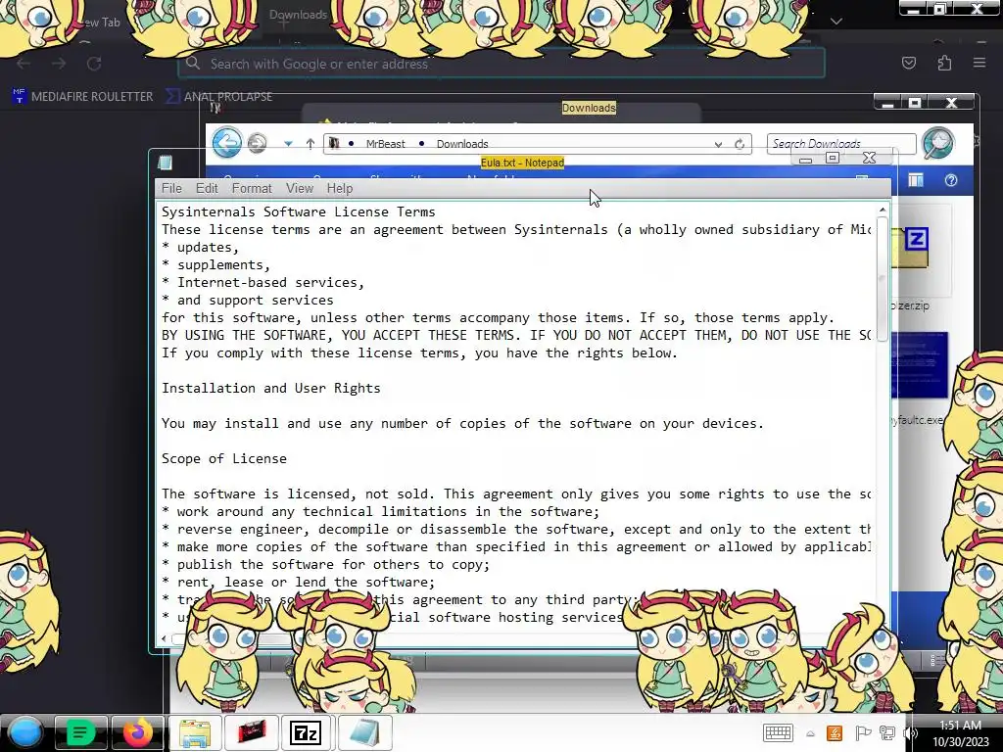Open Explorer help question mark icon
1003x752 pixels.
950,180
